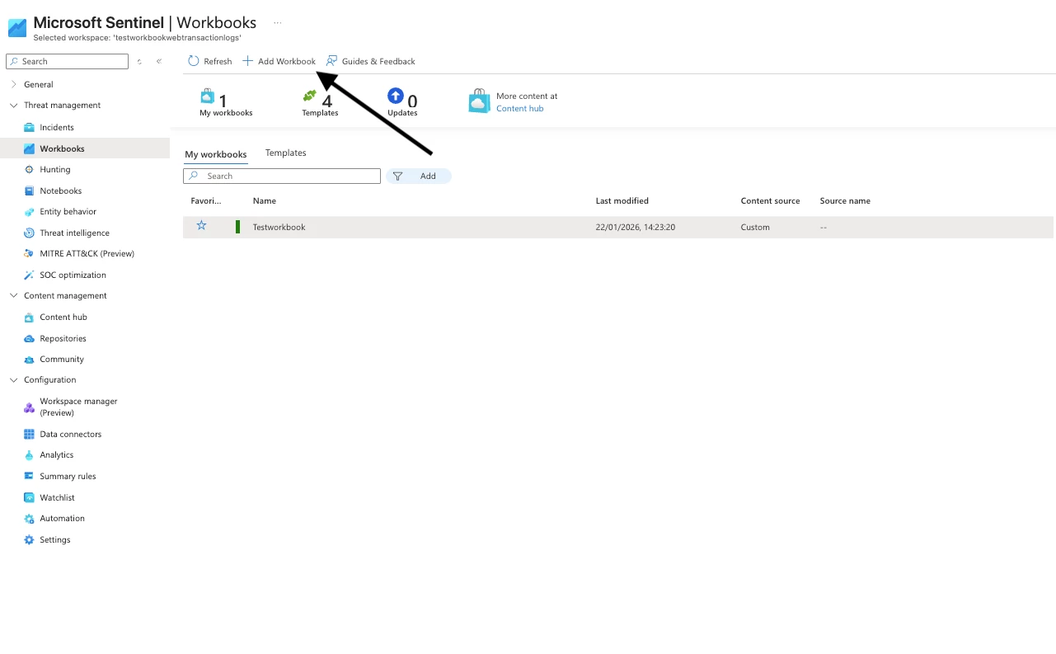
Task: Click the Notebooks icon
Action: (29, 191)
